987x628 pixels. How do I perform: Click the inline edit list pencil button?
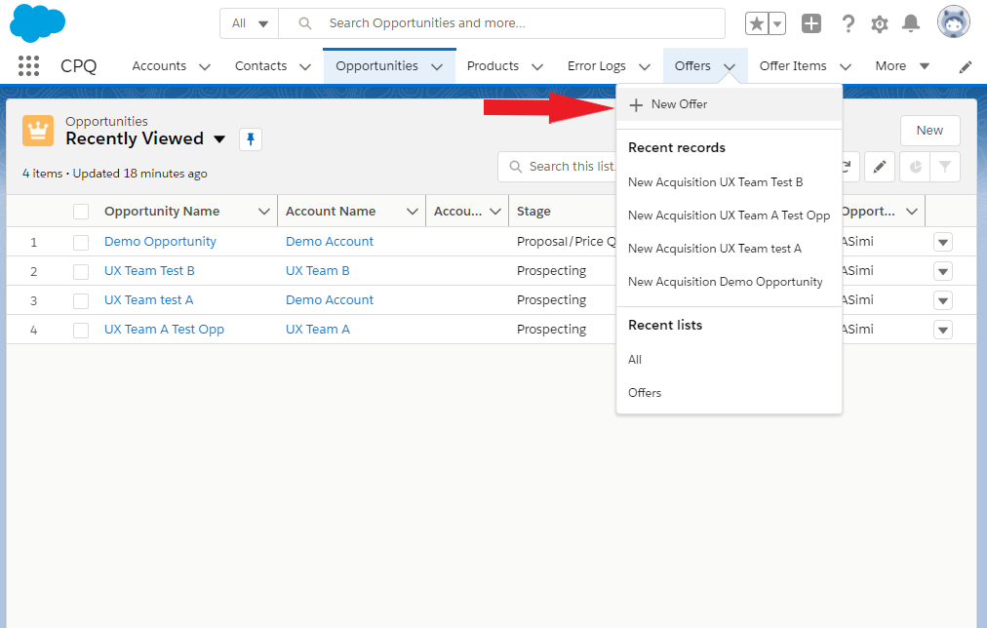880,167
